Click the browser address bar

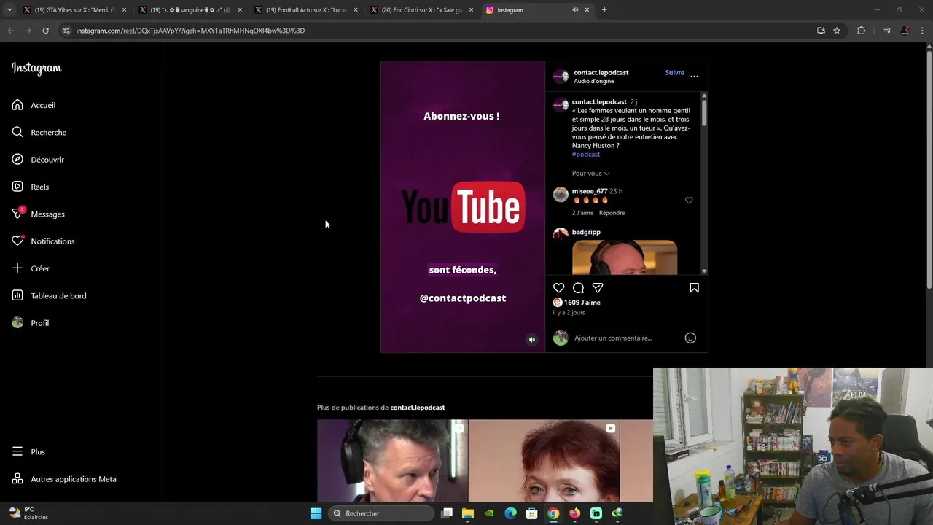[437, 31]
